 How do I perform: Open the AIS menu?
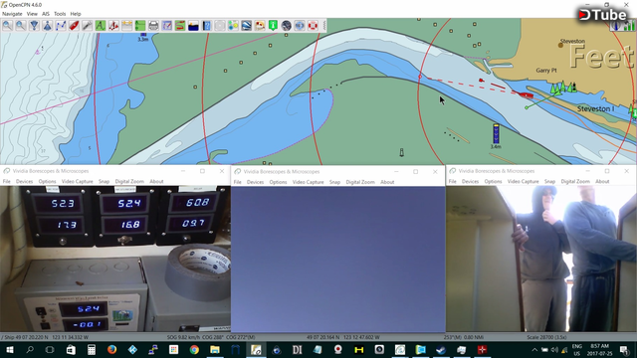(x=46, y=14)
